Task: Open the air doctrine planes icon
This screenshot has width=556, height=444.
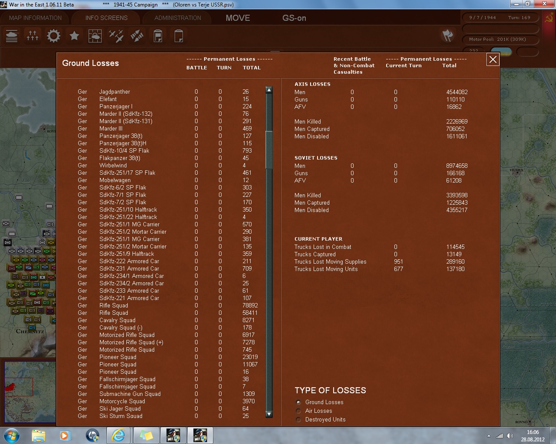Action: pos(116,36)
